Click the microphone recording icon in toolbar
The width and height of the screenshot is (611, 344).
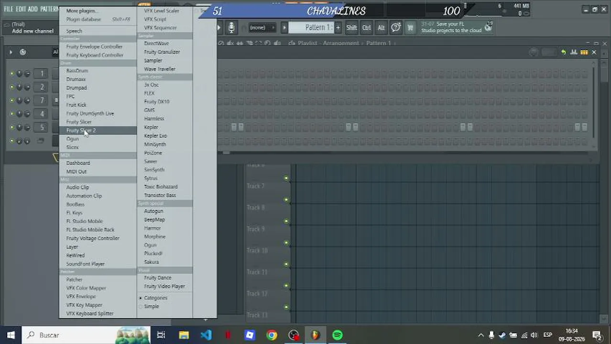coord(231,28)
